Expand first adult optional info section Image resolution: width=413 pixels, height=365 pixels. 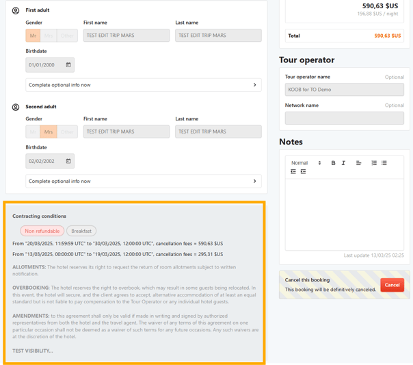coord(144,85)
